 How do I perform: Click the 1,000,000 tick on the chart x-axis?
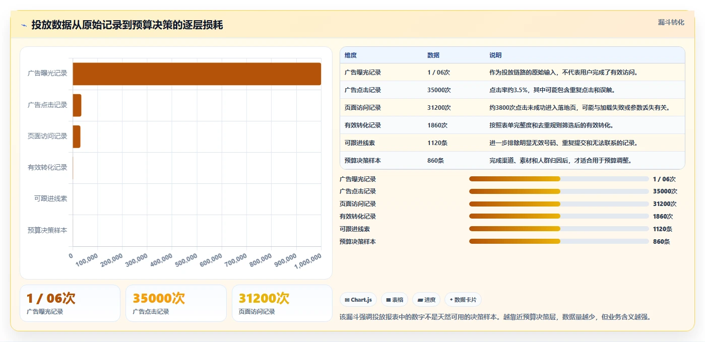(308, 261)
